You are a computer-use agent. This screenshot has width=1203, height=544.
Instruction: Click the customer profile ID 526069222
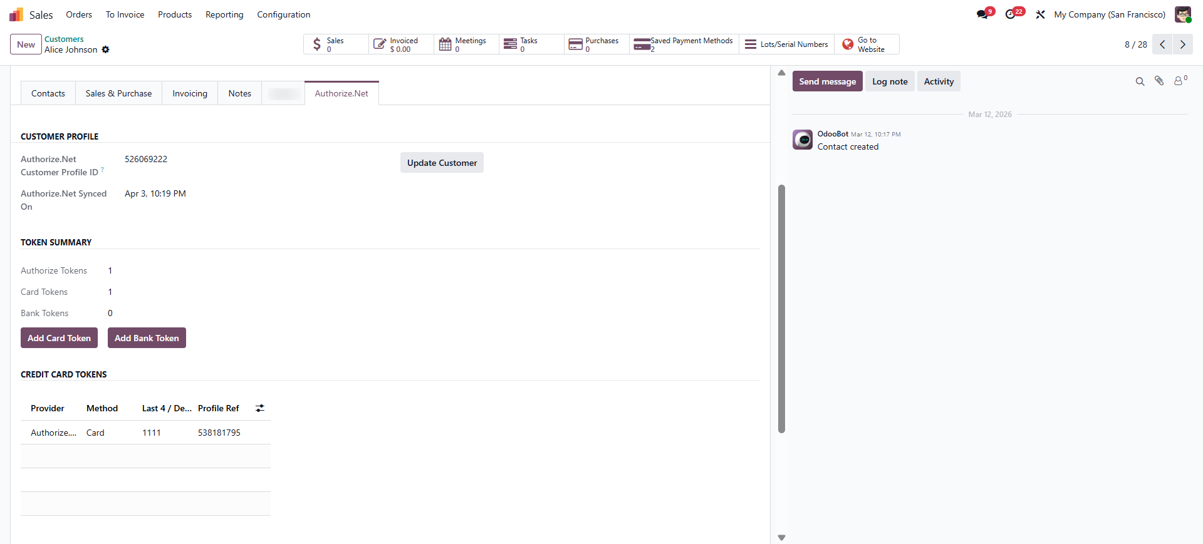pyautogui.click(x=146, y=159)
